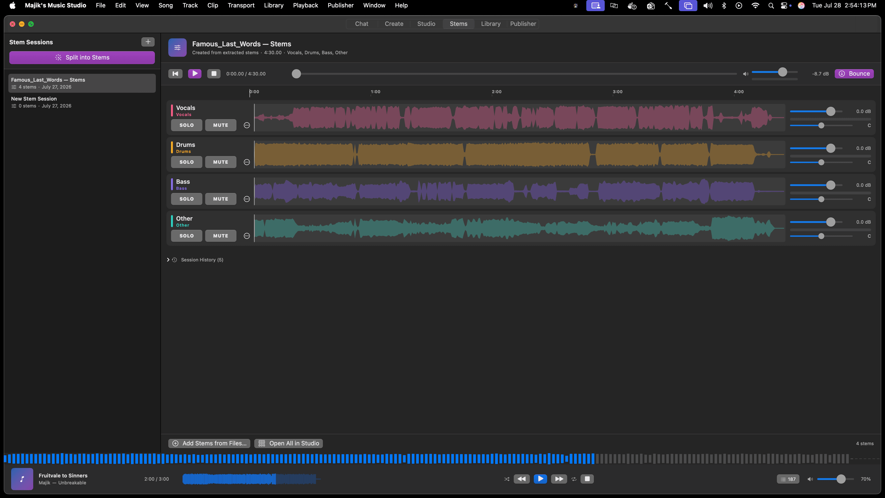
Task: Click Add Stems from Files button
Action: click(209, 443)
